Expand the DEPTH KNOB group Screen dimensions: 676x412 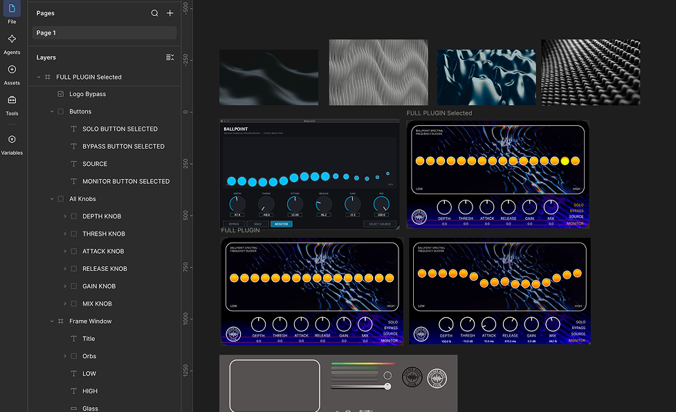tap(65, 216)
